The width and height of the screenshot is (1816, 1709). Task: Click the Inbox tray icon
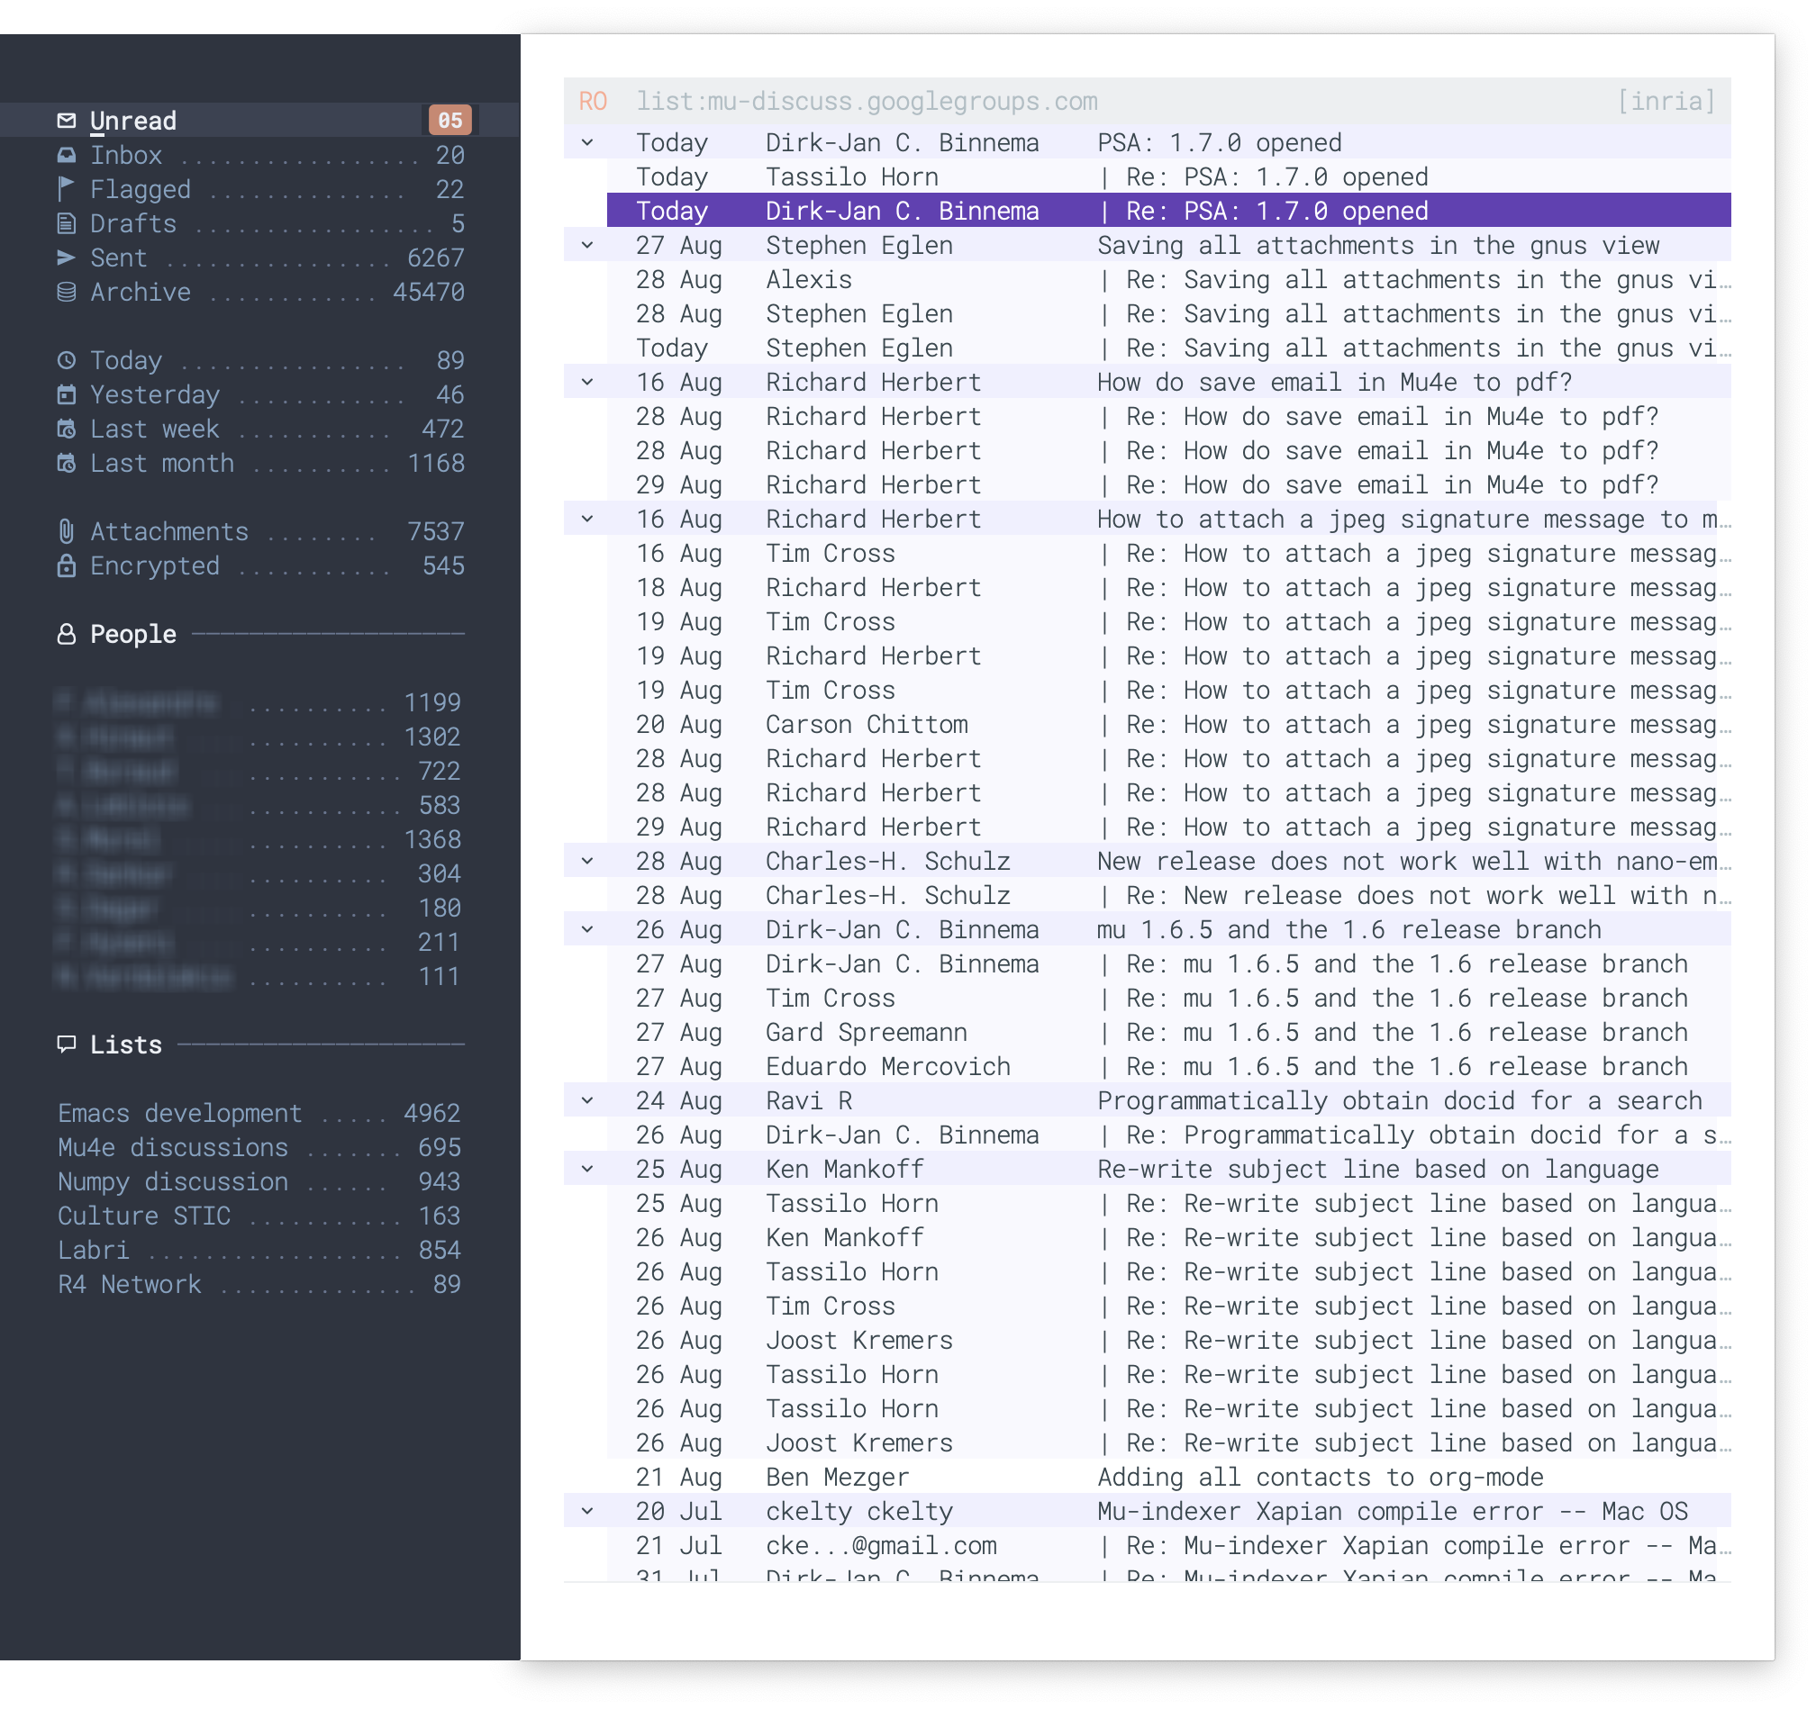(x=66, y=155)
